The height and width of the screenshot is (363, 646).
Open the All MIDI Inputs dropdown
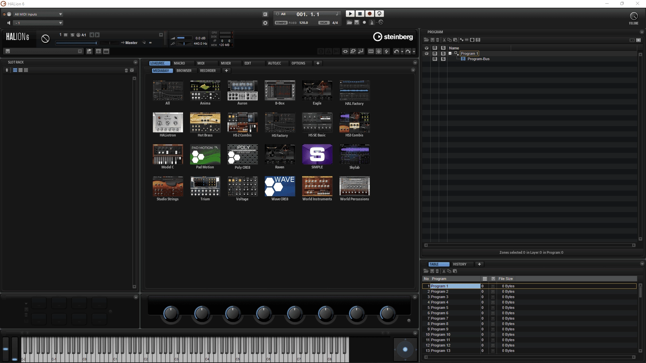[38, 14]
